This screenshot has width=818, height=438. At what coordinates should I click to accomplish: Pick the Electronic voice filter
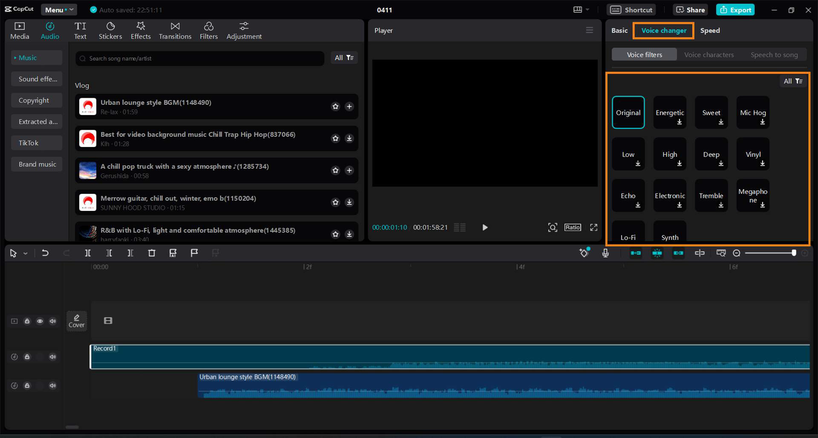coord(670,196)
